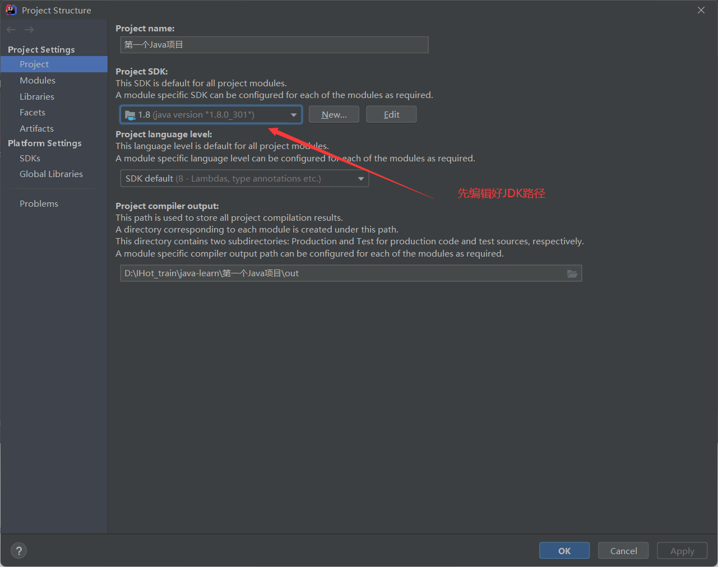Browse compiler output folder icon
The height and width of the screenshot is (567, 718).
[x=572, y=273]
